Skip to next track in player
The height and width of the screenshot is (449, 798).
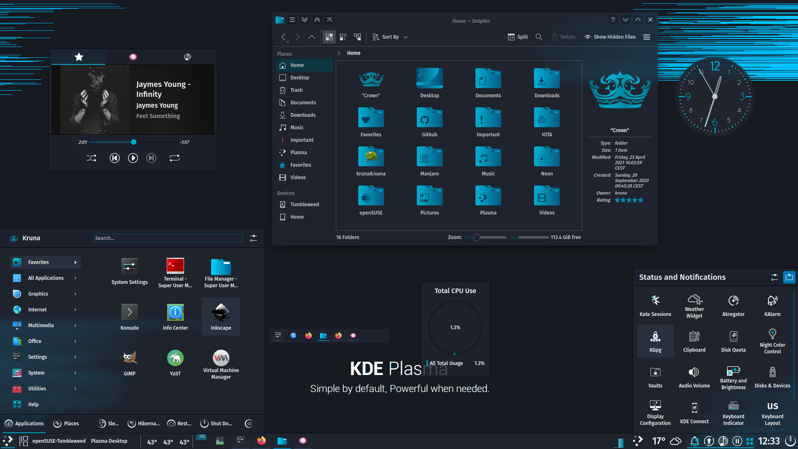[x=151, y=158]
